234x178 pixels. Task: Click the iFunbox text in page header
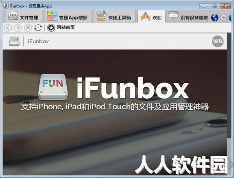click(38, 41)
